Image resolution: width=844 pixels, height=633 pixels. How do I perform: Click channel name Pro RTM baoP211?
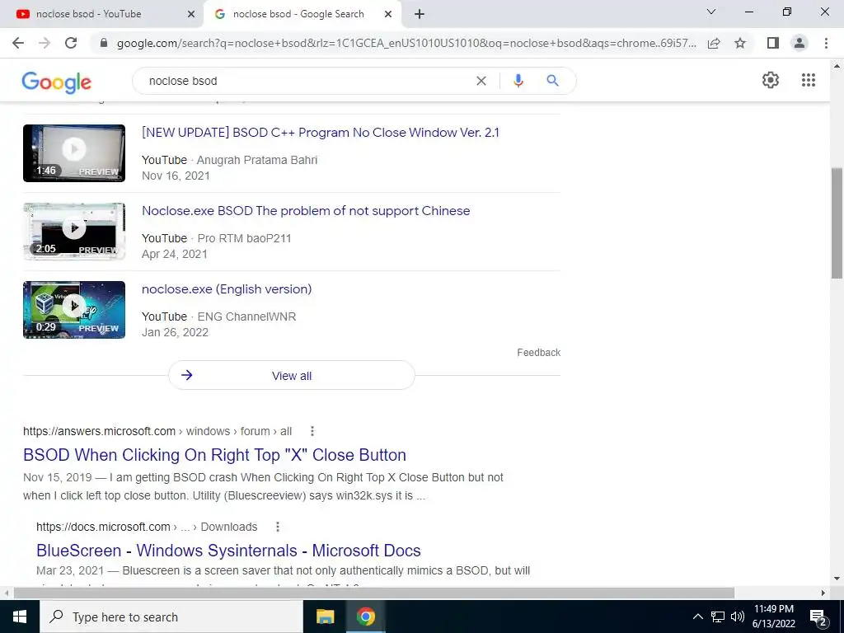(244, 238)
